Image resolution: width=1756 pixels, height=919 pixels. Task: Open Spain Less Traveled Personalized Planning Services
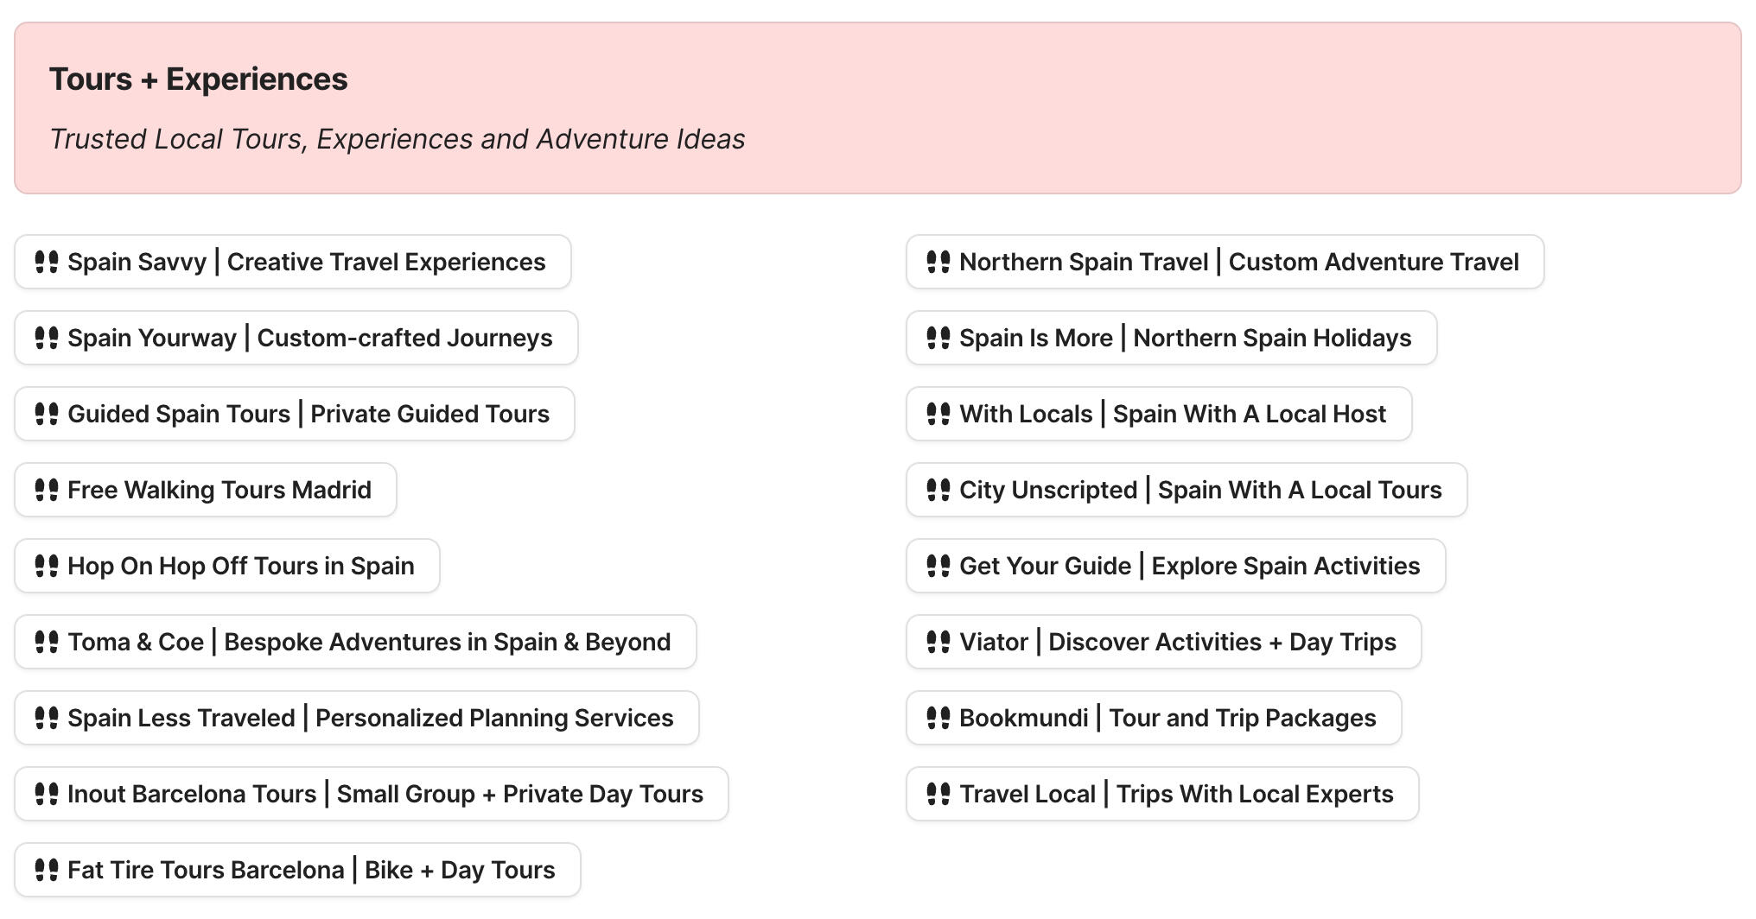pyautogui.click(x=370, y=718)
